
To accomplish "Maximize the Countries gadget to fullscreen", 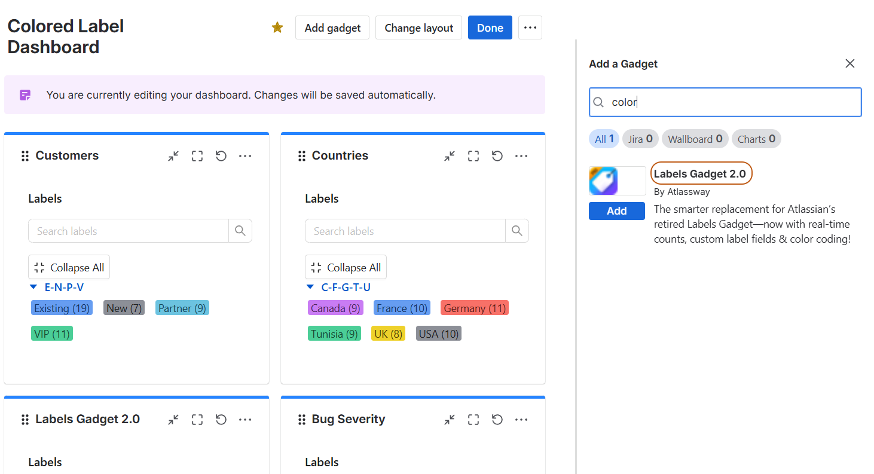I will point(473,156).
